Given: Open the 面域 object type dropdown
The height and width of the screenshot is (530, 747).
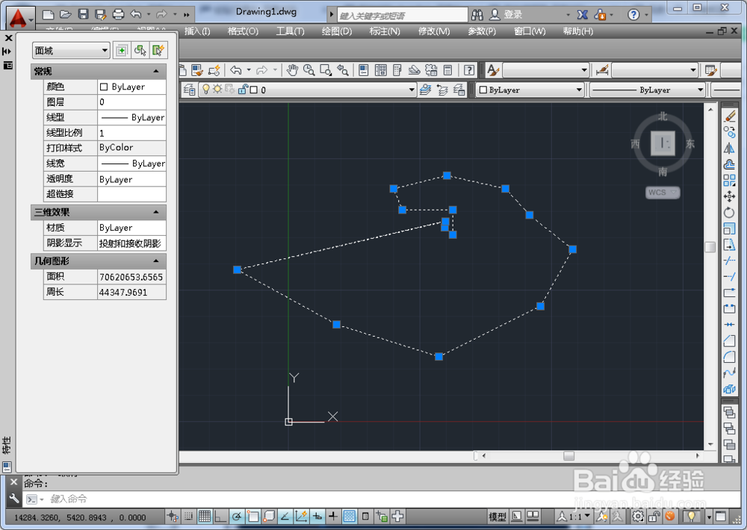Looking at the screenshot, I should [x=71, y=51].
